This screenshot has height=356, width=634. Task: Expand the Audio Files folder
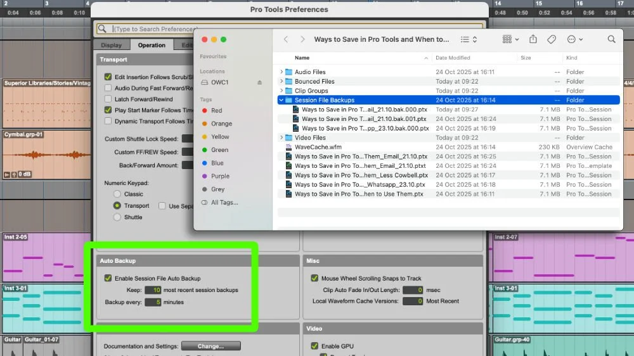coord(281,72)
